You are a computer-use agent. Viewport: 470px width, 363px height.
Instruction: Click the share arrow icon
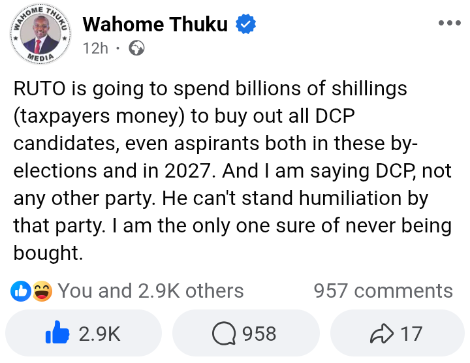point(380,334)
